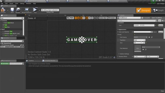Add a new Animation
The image size is (165, 93).
[x=5, y=64]
